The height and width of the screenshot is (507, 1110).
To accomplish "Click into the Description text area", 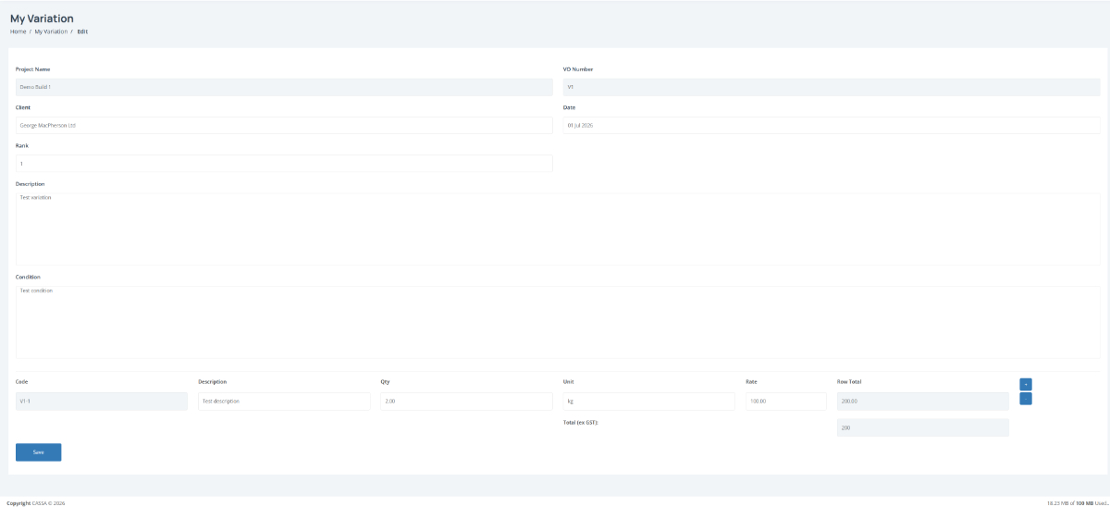I will [558, 229].
